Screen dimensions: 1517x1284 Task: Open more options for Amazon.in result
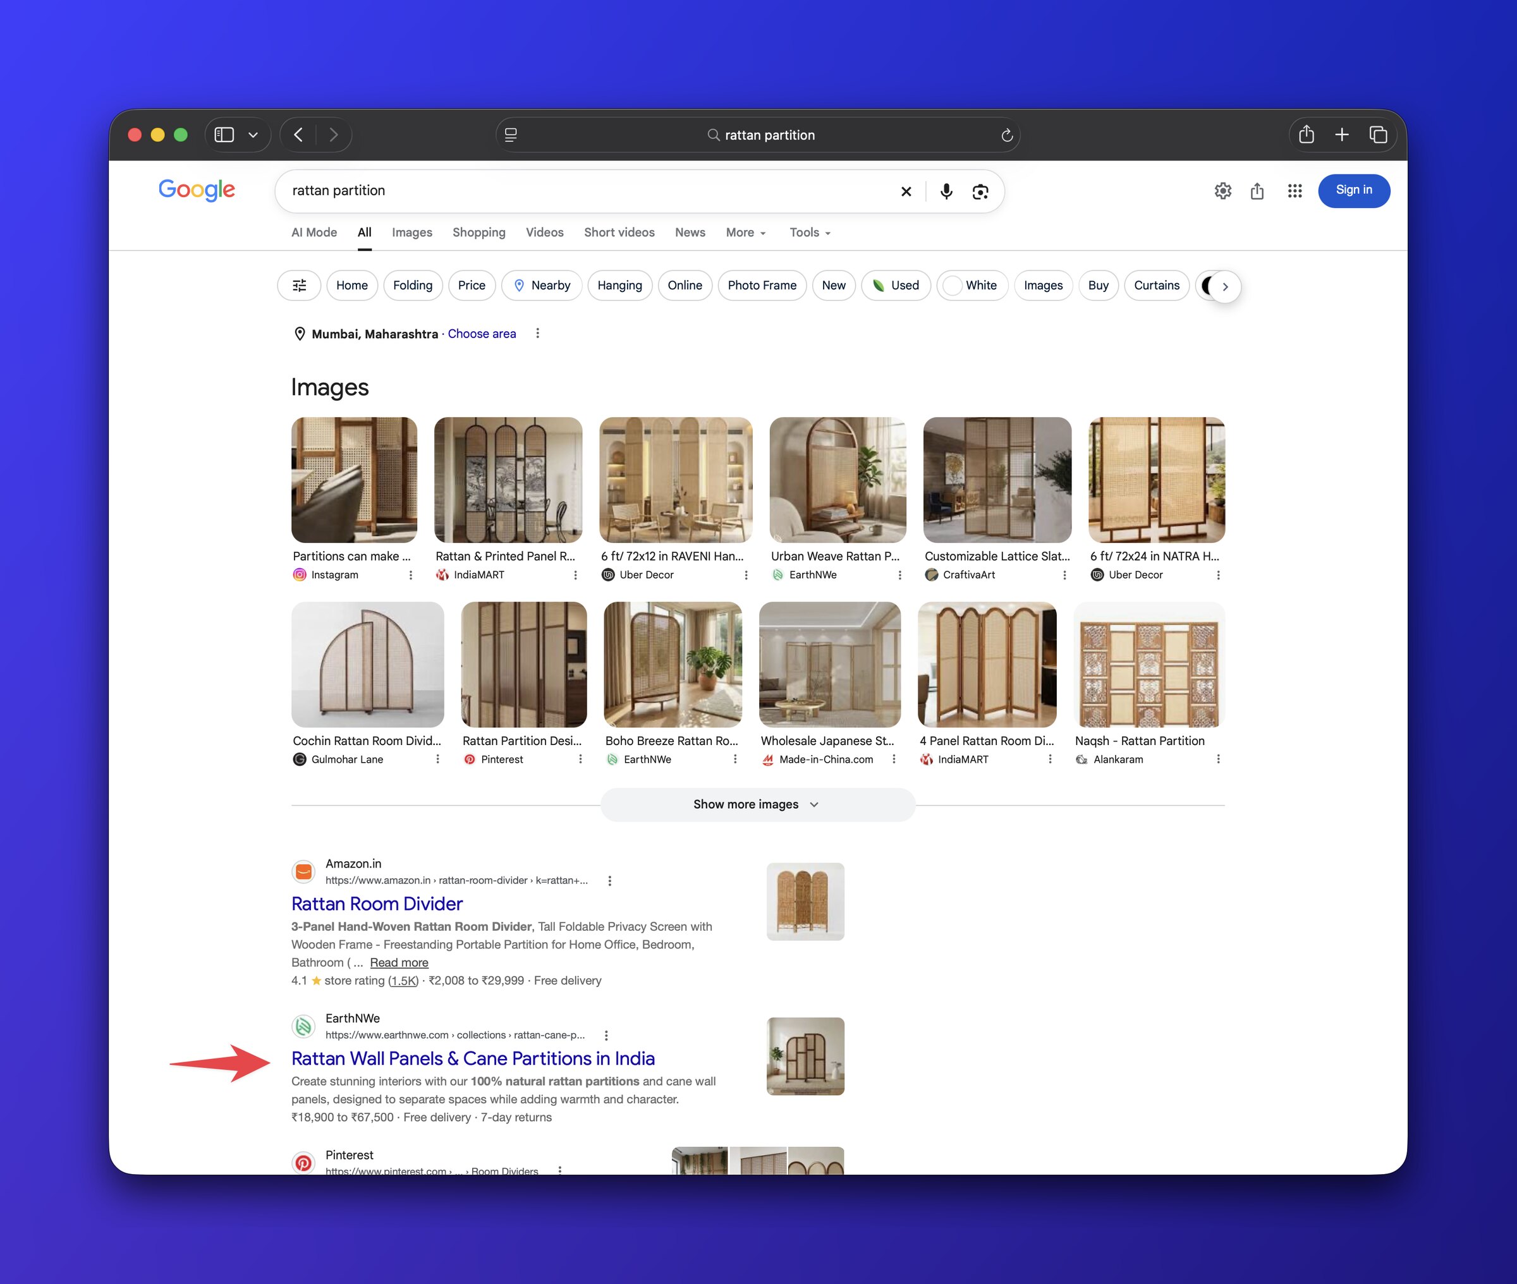[x=610, y=881]
